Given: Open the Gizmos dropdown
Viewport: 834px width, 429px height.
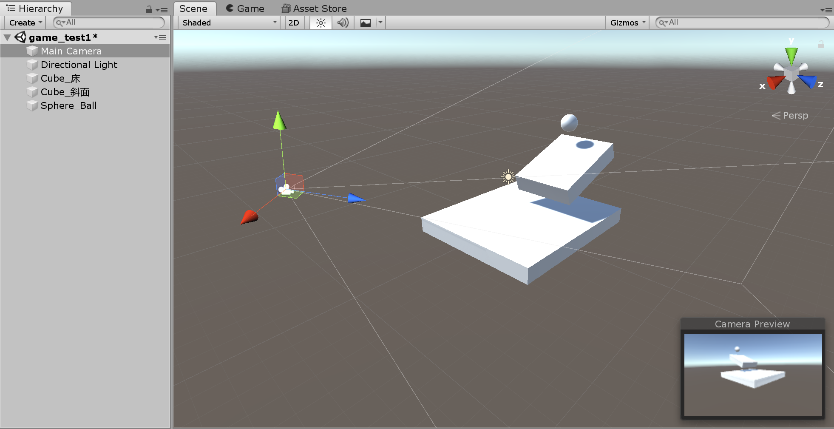Looking at the screenshot, I should 627,23.
